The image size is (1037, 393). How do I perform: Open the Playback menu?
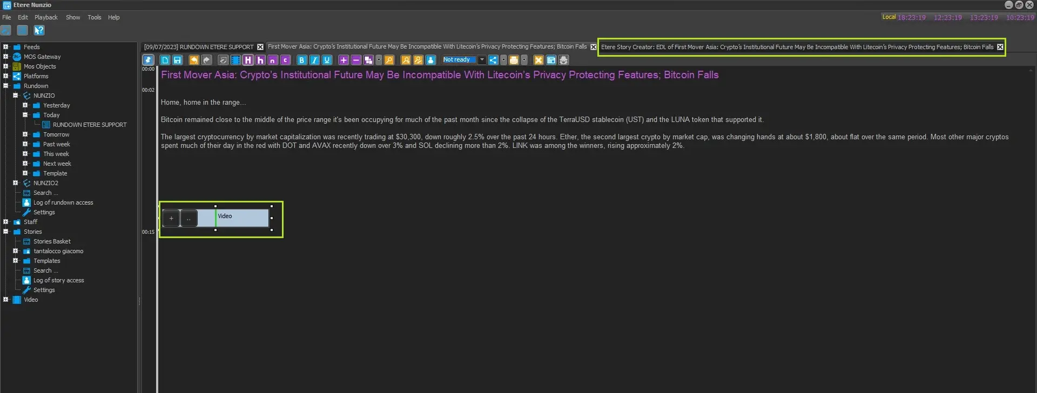pos(46,17)
